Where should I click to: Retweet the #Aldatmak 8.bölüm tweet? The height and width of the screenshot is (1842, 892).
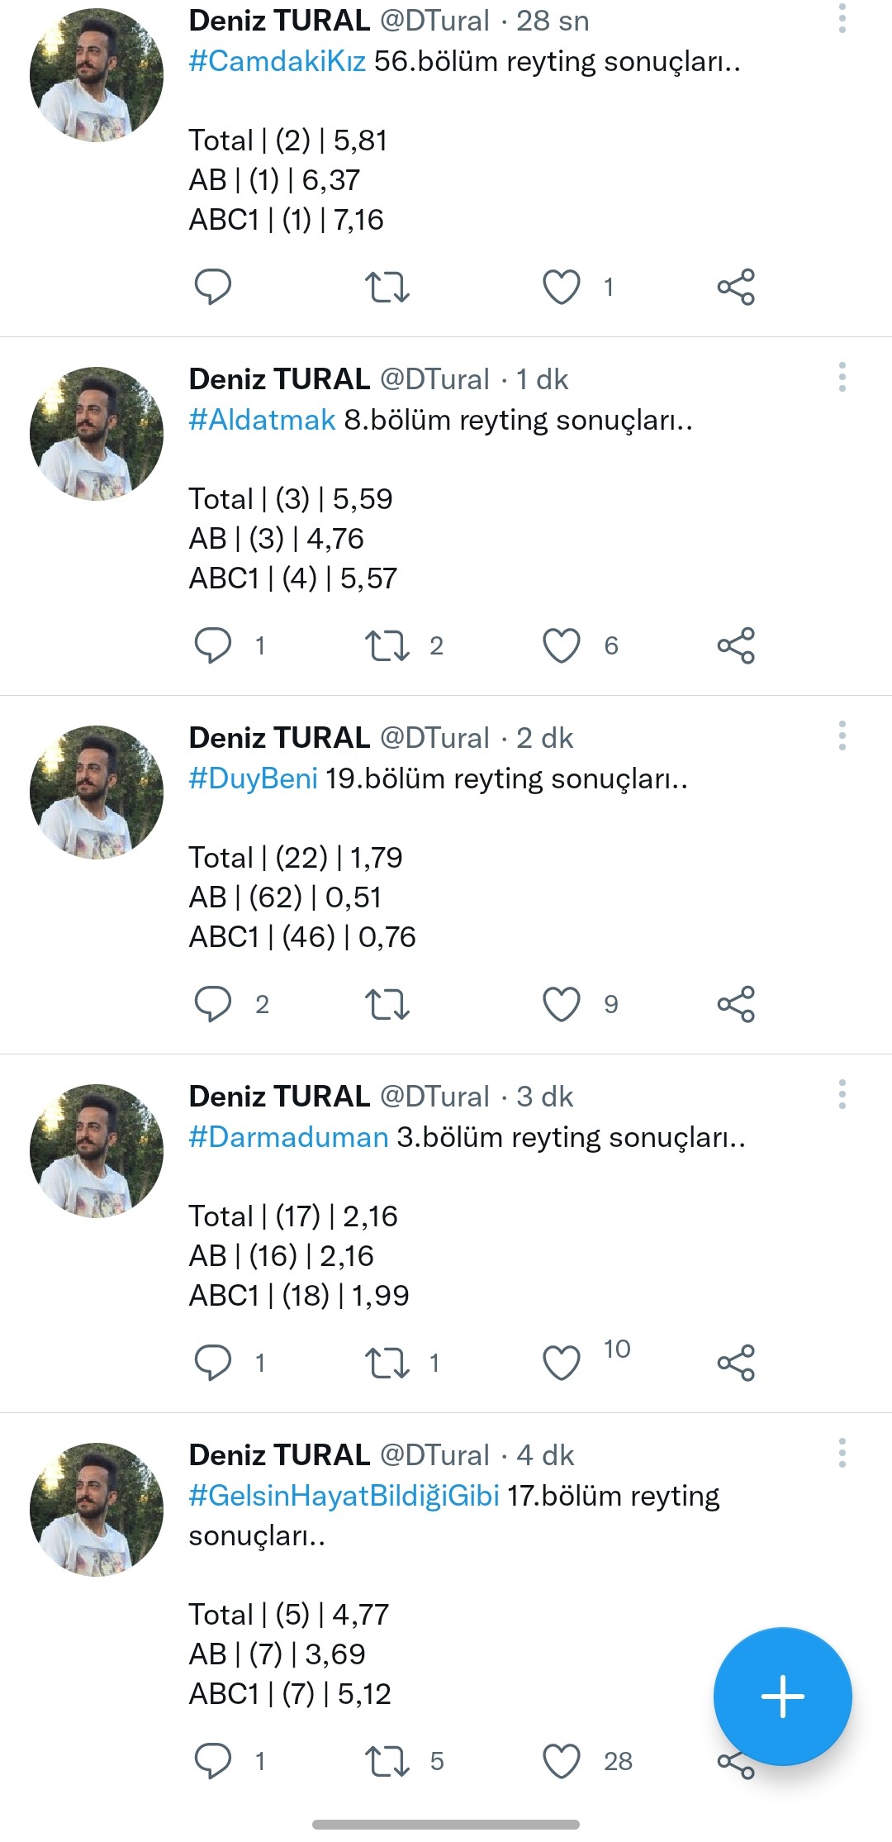pyautogui.click(x=387, y=645)
